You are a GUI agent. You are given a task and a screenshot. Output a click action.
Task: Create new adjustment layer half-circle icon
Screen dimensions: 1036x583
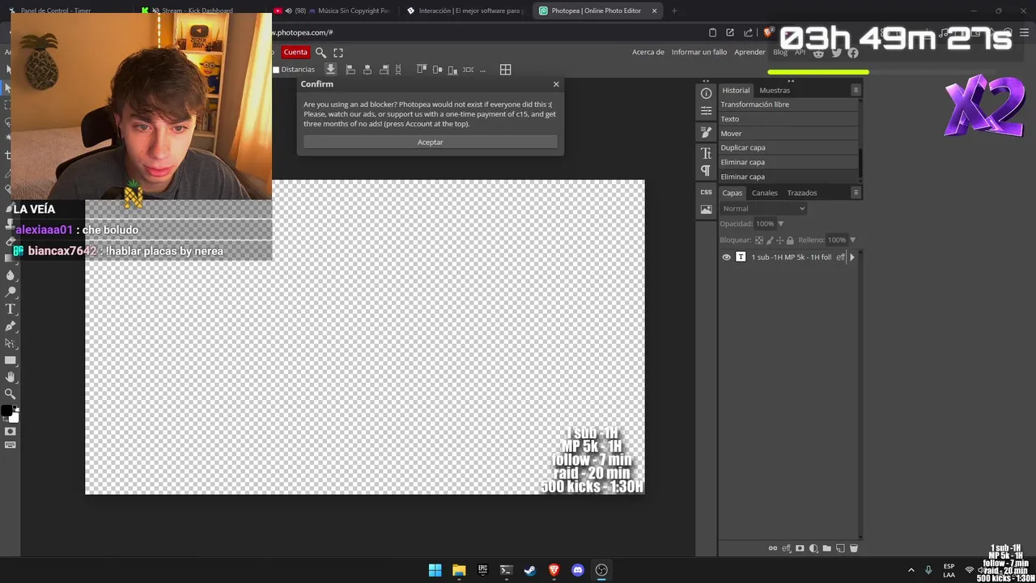[x=813, y=548]
